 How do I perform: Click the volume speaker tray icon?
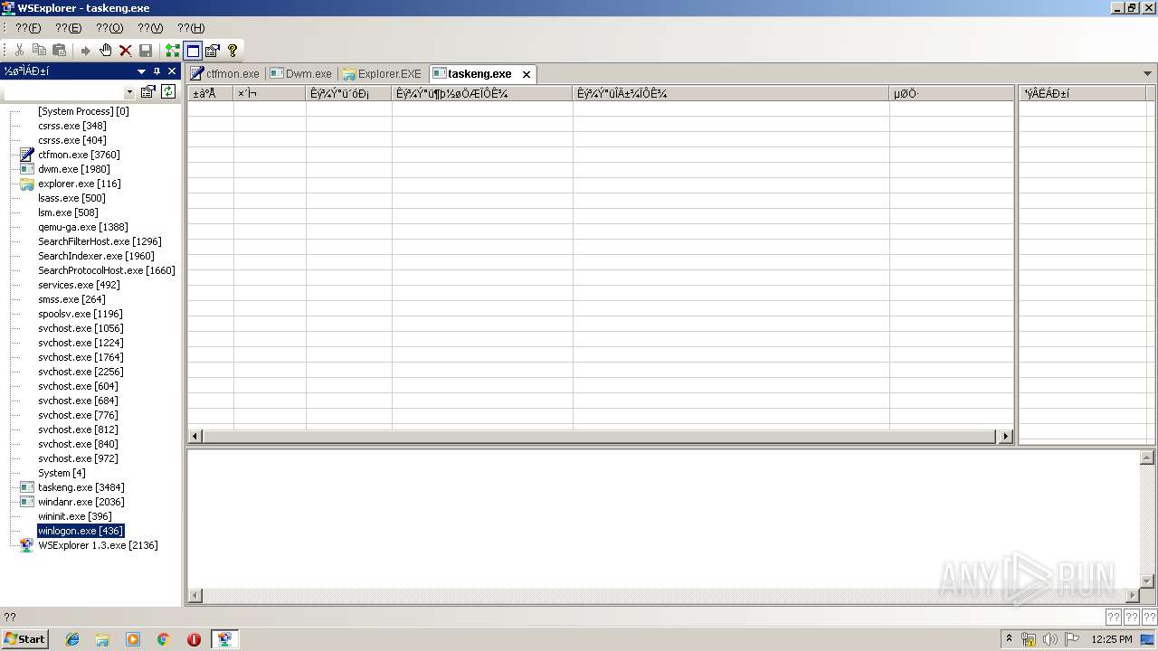click(1049, 639)
